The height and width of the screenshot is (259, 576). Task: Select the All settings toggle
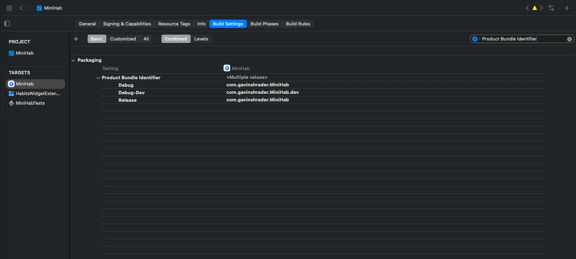coord(146,39)
